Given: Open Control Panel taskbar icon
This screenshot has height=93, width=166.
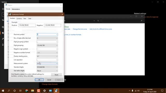Looking at the screenshot, I should point(51,91).
